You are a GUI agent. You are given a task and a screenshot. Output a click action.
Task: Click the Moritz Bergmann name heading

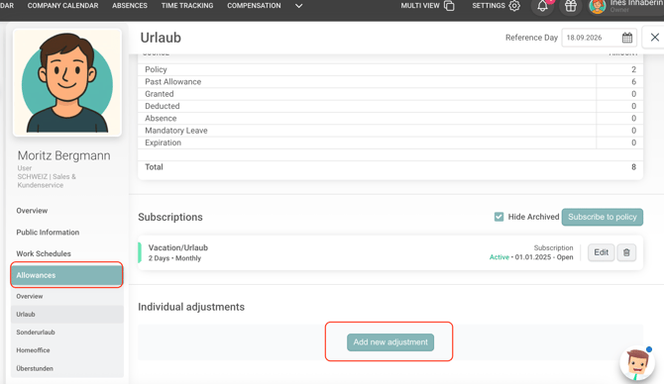pos(64,155)
